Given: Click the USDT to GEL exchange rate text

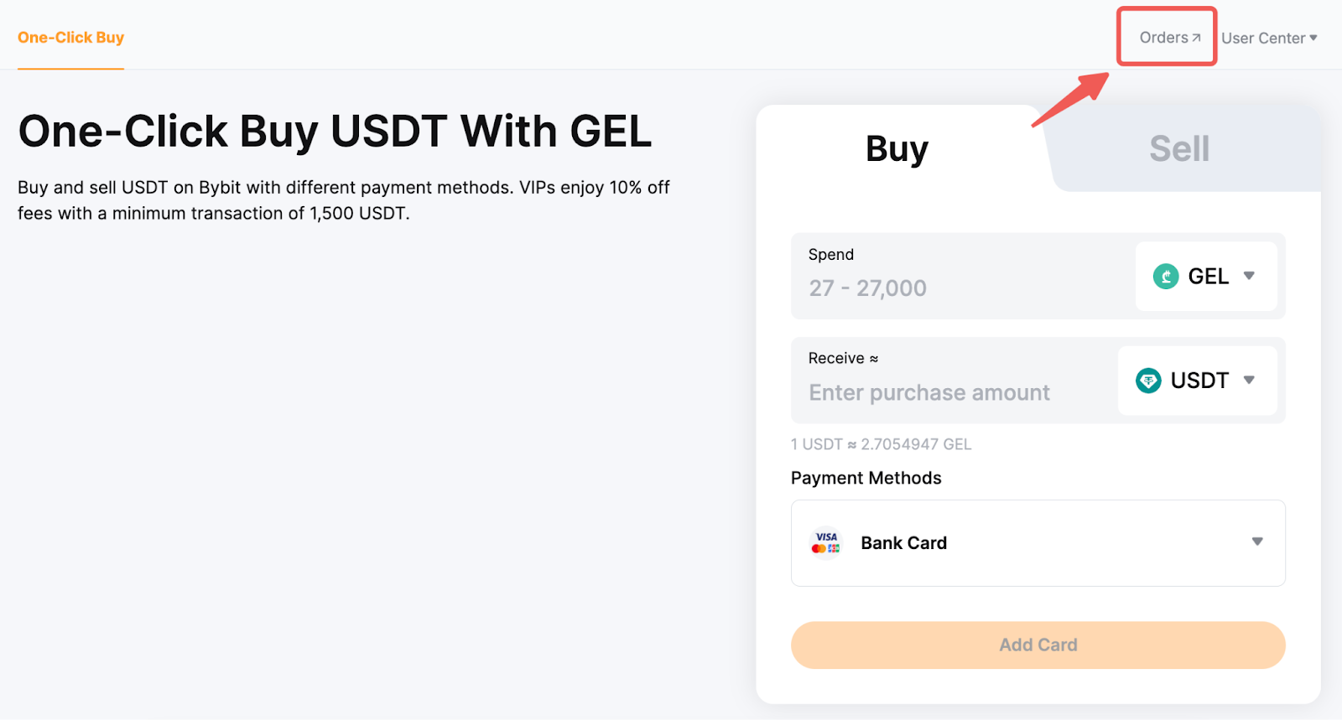Looking at the screenshot, I should point(881,444).
